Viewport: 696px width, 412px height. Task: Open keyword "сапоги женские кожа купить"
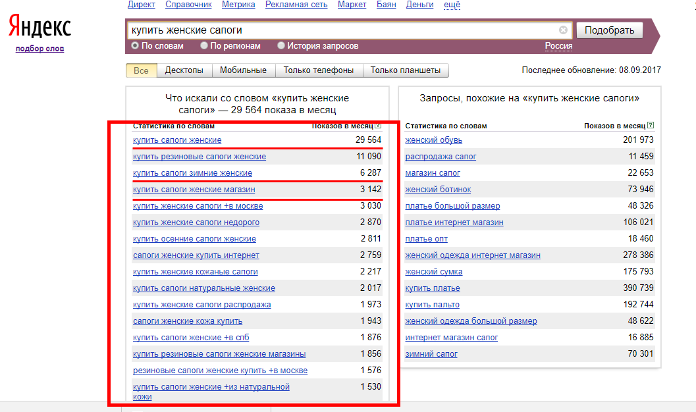point(188,321)
